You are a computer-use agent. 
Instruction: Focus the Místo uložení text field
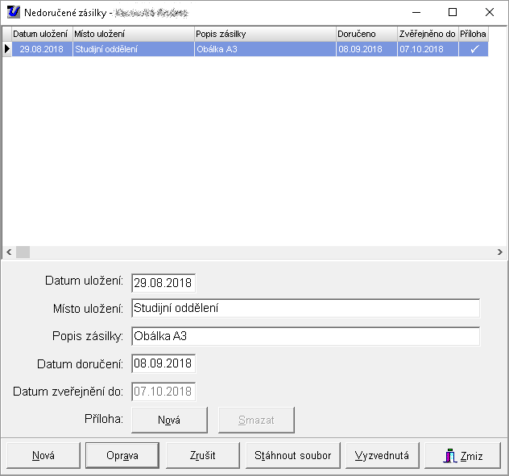305,308
